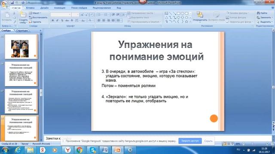
Task: Select the slide thumbnail with four photos
Action: click(x=21, y=47)
